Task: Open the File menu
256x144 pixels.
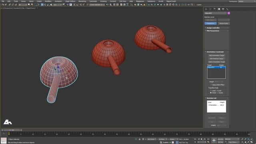Action: click(3, 1)
